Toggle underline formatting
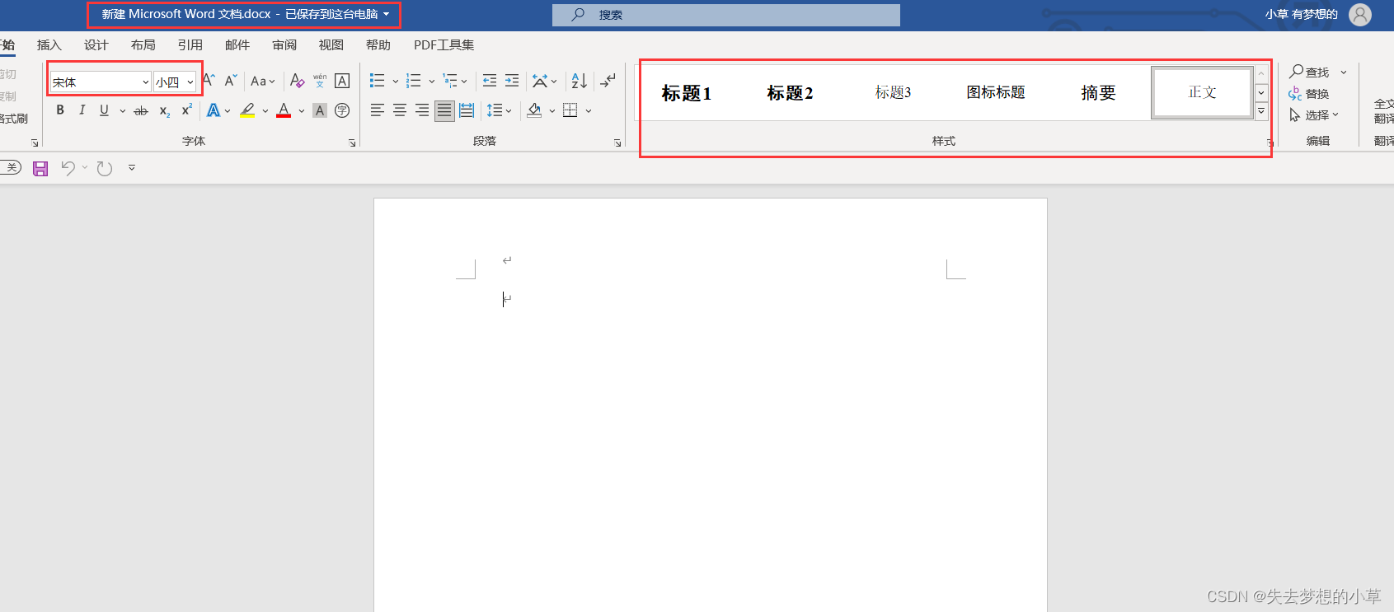 (x=104, y=110)
